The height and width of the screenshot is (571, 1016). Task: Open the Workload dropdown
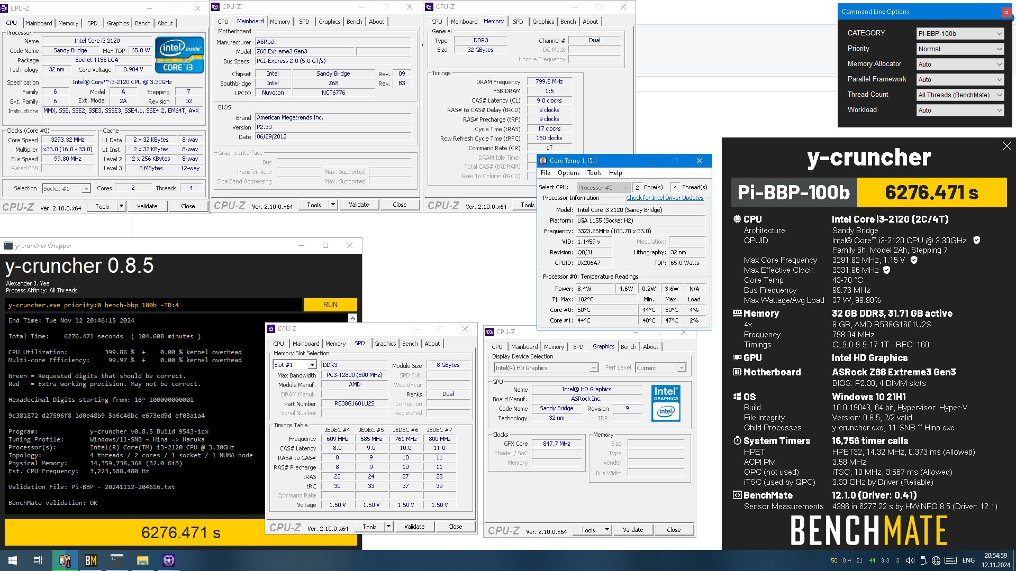(x=960, y=110)
